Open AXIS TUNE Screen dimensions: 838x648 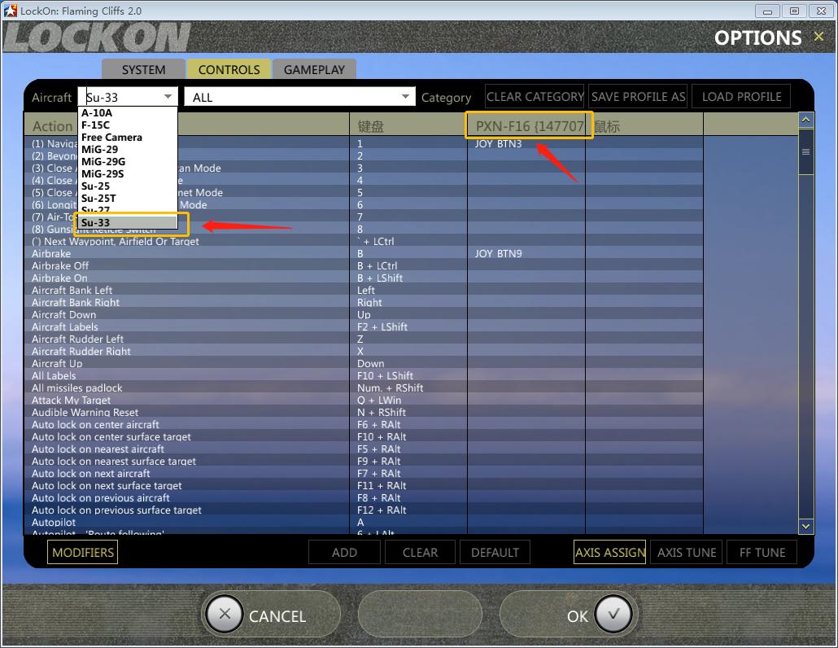point(687,552)
